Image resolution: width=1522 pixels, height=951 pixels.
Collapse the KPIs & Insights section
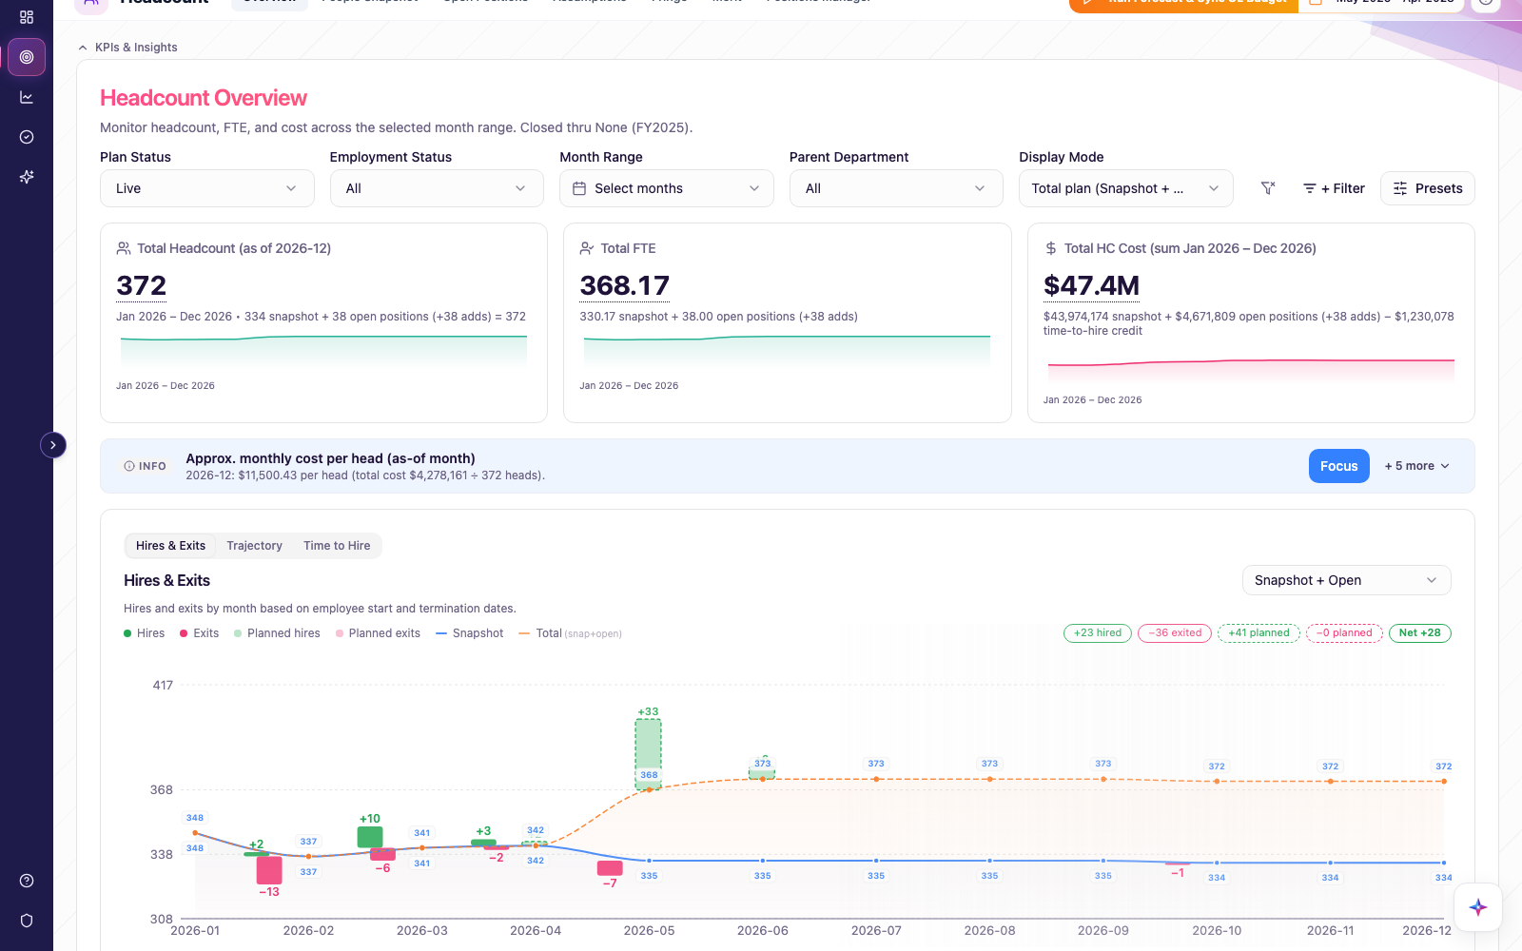tap(127, 48)
